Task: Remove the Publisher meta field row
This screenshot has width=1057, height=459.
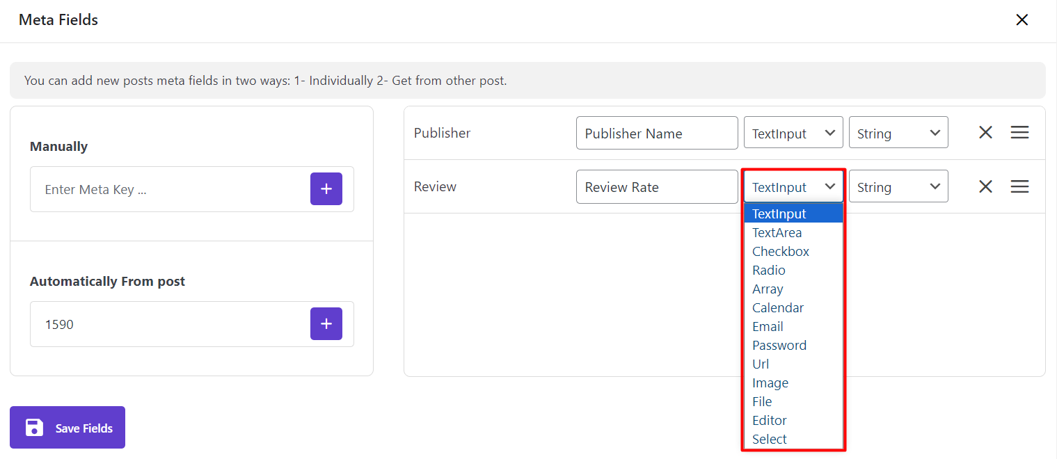Action: click(985, 133)
